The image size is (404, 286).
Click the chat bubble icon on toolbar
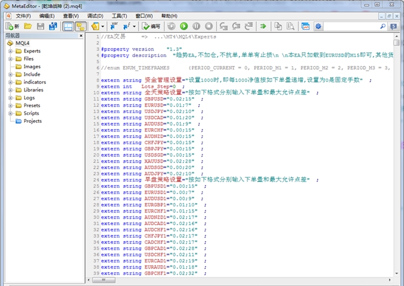tap(393, 26)
